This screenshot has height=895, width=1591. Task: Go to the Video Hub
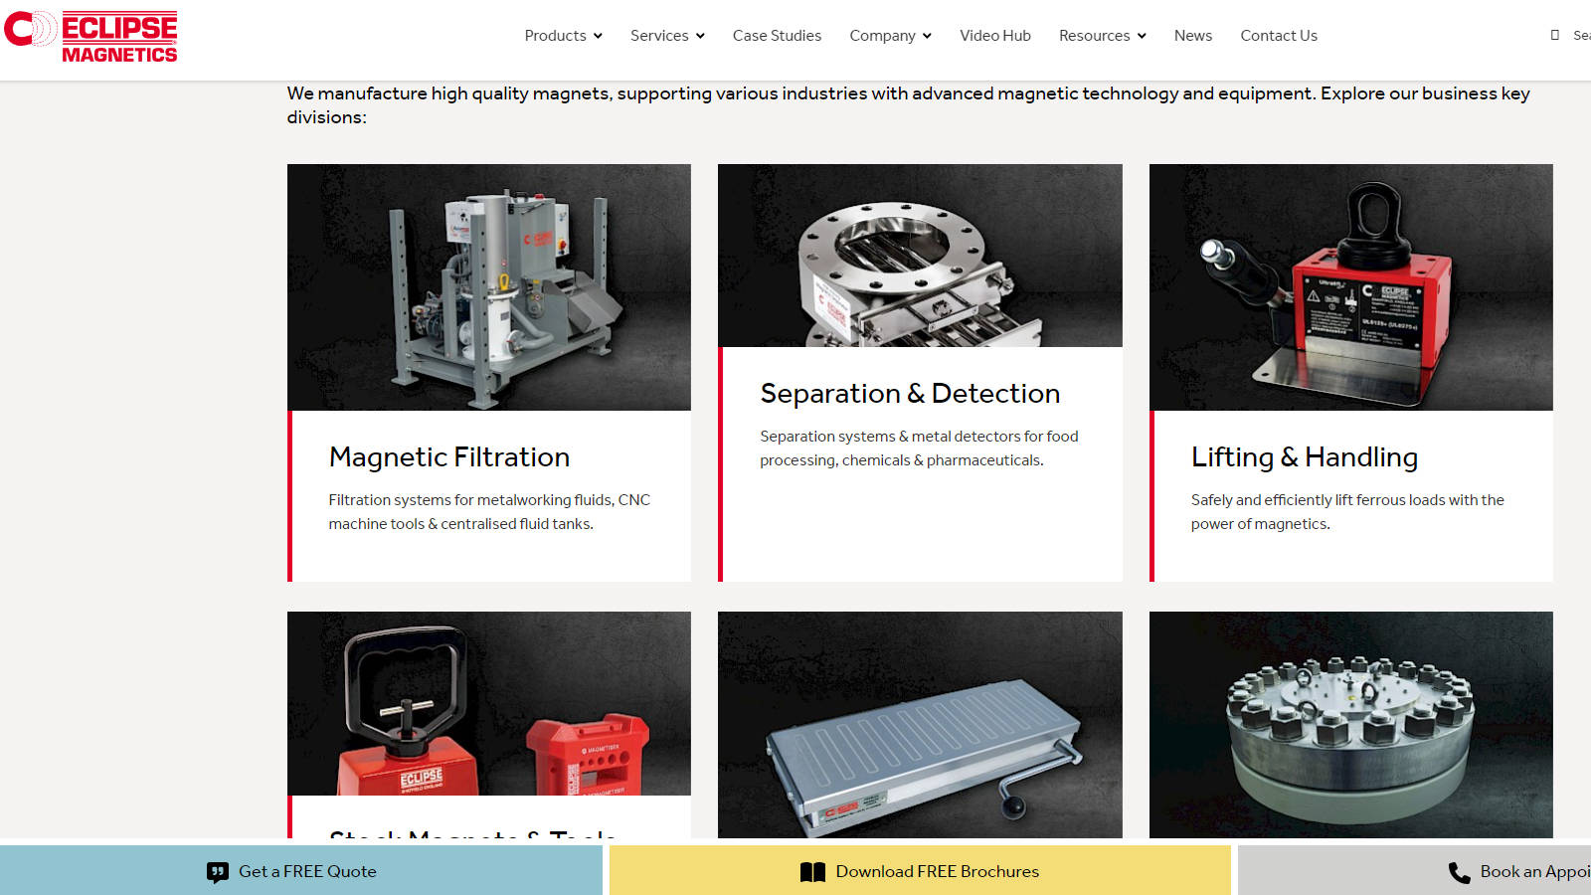pyautogui.click(x=995, y=36)
